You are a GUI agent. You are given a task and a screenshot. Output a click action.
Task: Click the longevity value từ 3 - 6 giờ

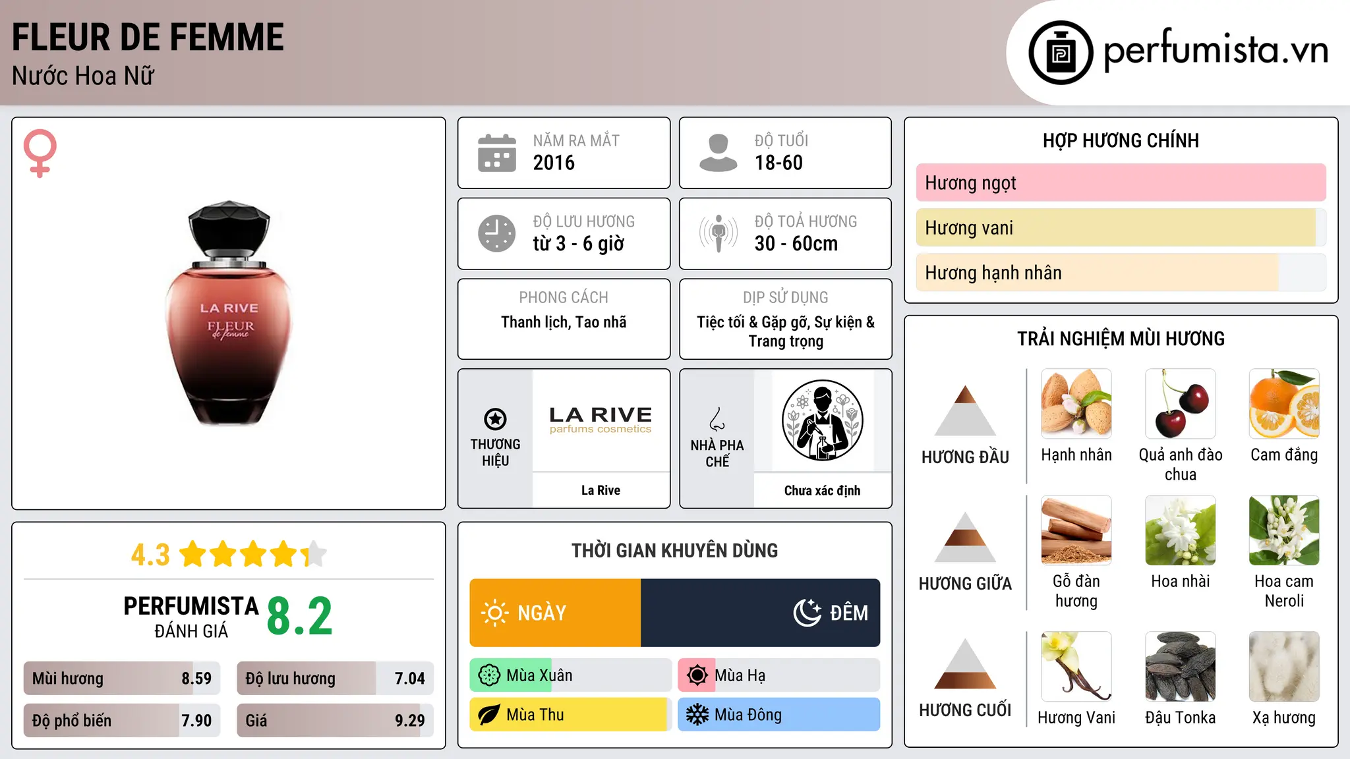(579, 244)
